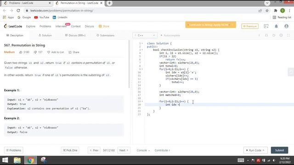Screen dimensions: 294x165
Task: Switch to the Solution tab
Action: 45,35
